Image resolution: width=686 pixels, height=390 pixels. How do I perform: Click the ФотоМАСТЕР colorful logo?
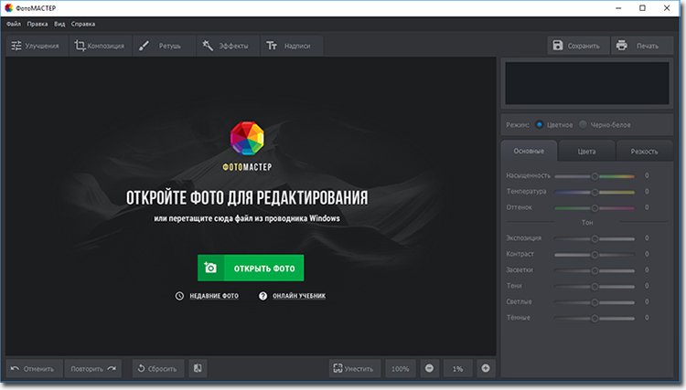[247, 139]
